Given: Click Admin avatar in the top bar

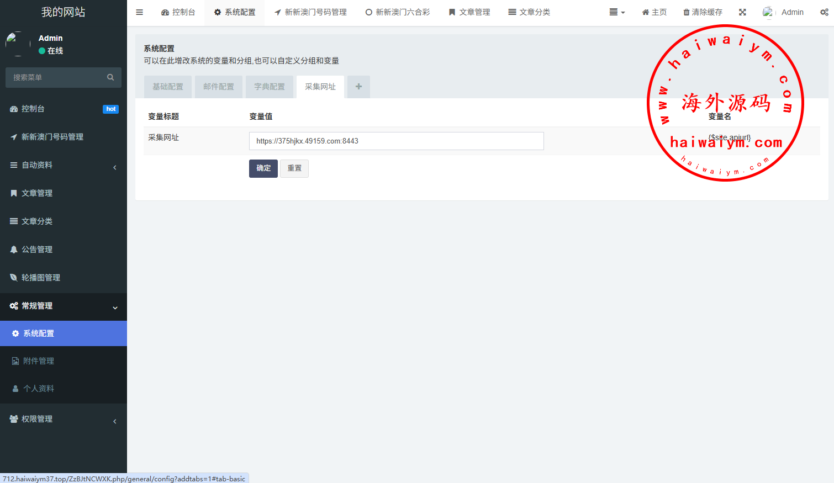Looking at the screenshot, I should pyautogui.click(x=768, y=12).
